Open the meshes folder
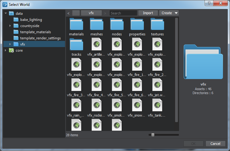Screen dimensions: 230x151 click(x=97, y=24)
